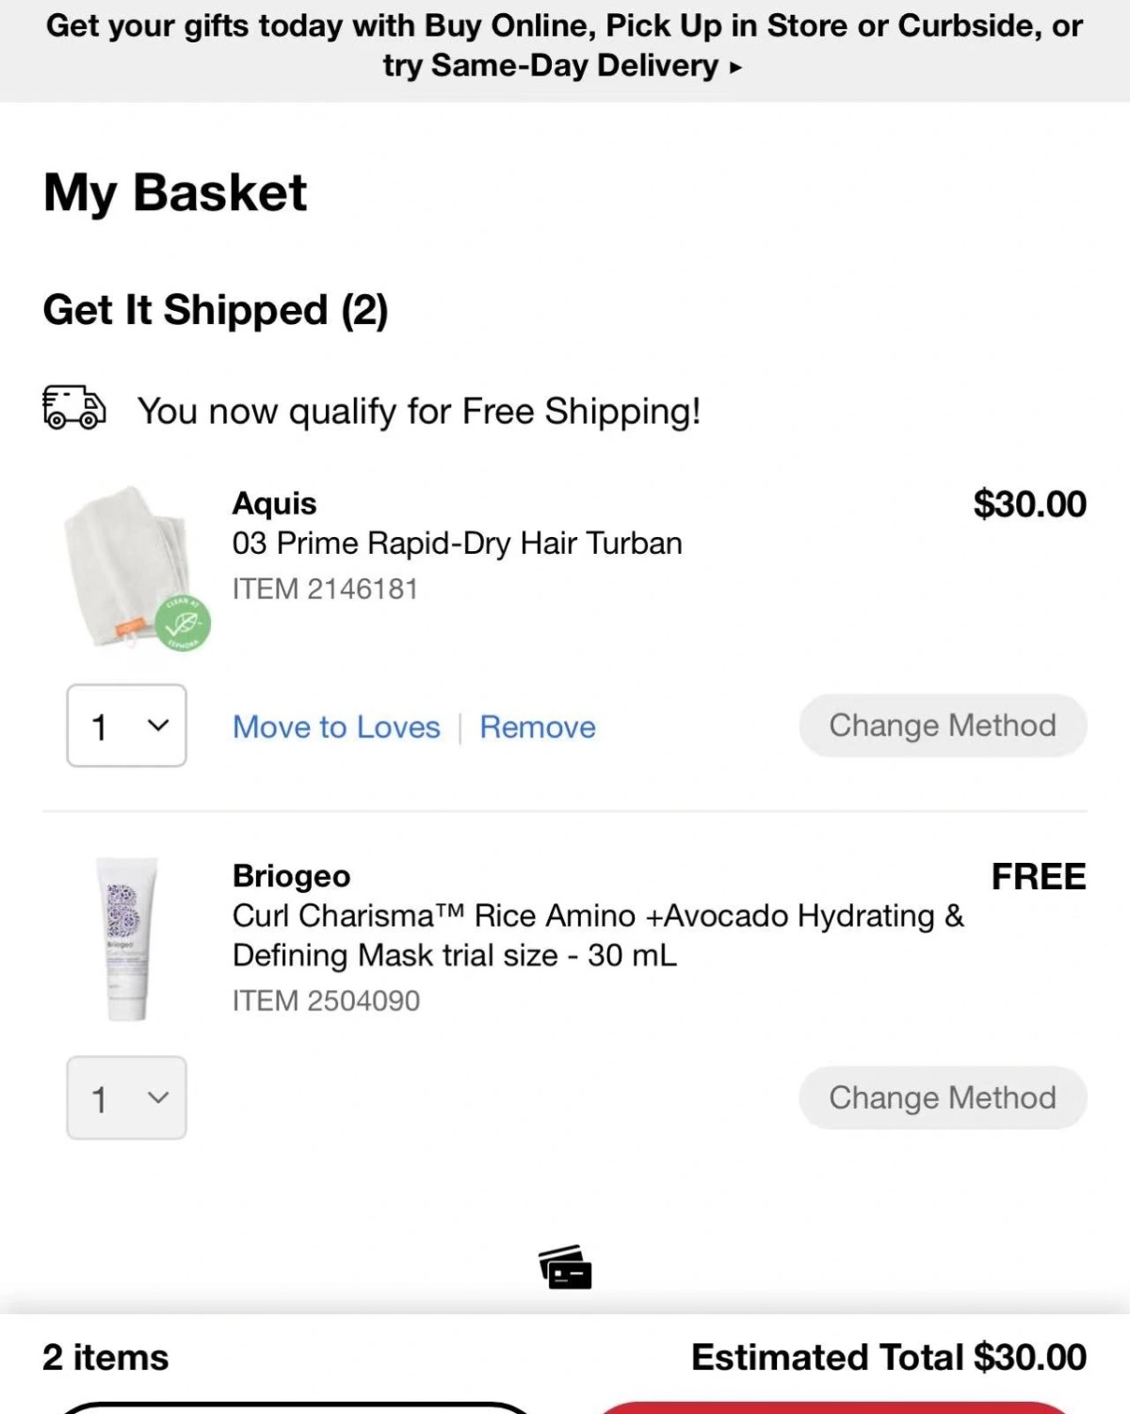
Task: Click the free shipping delivery truck icon
Action: point(73,407)
